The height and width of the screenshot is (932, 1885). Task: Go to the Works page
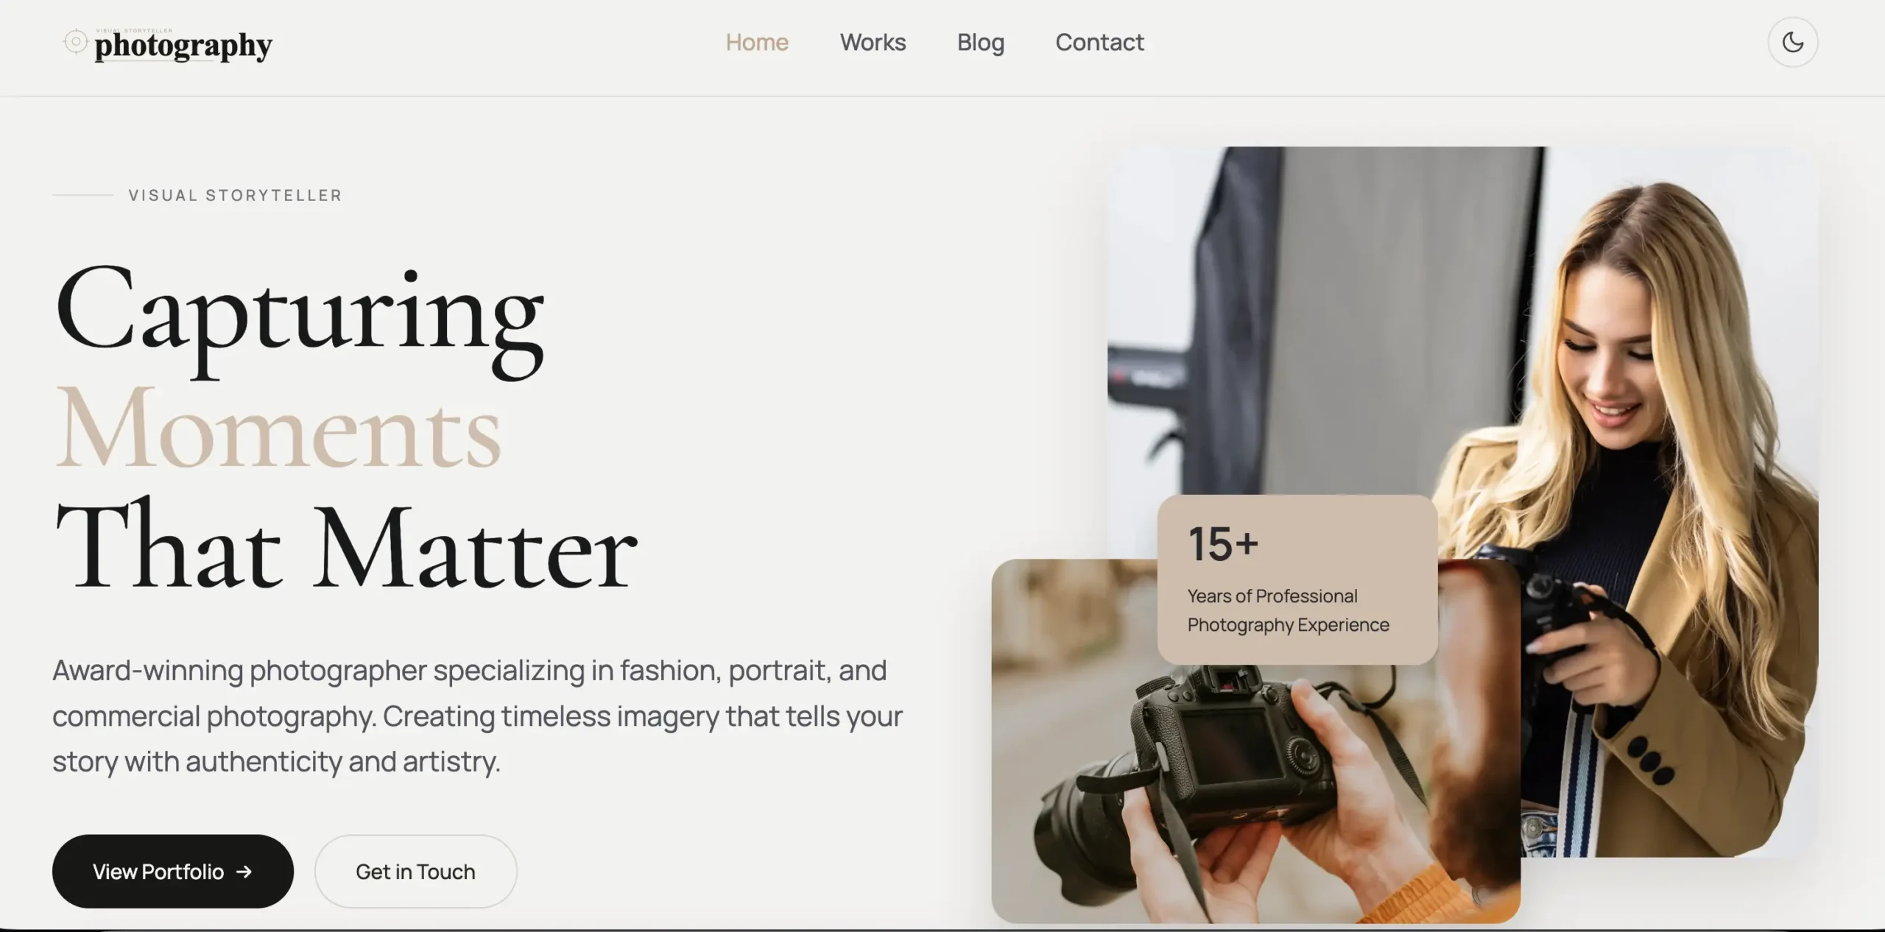point(873,42)
